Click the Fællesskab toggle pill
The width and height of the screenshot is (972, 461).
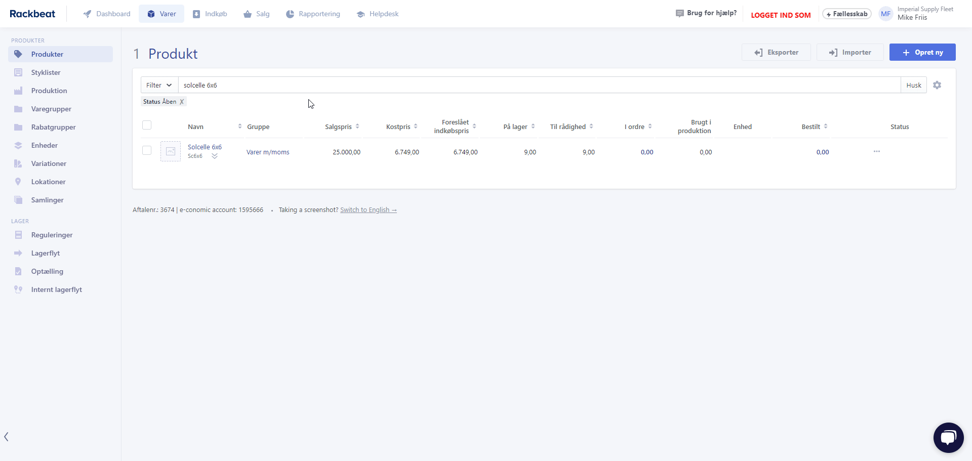click(846, 14)
